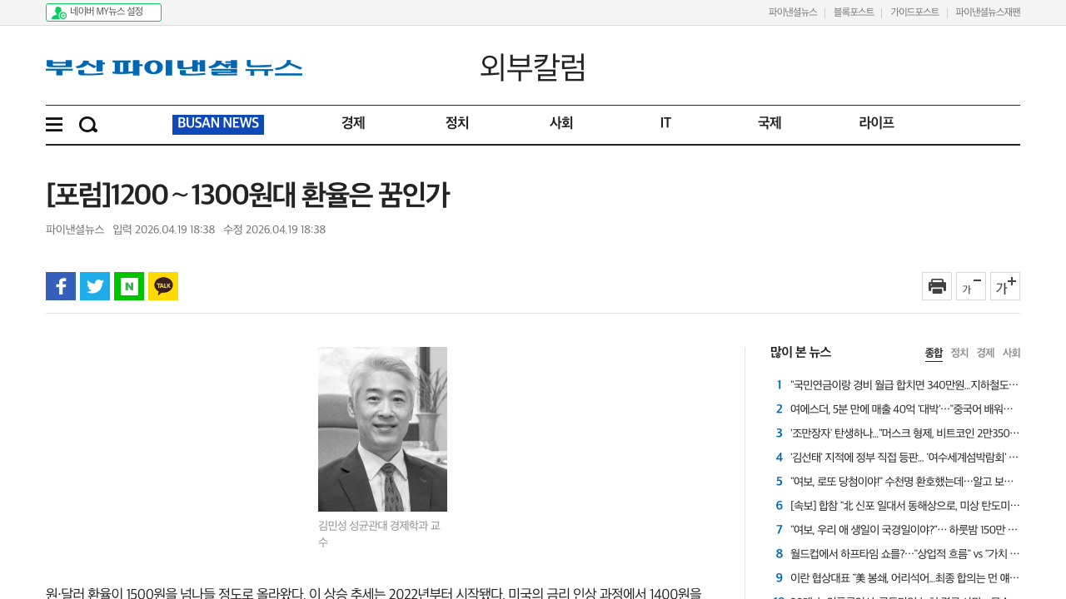Open 파이낸셜뉴스재팬 link in top bar
Image resolution: width=1066 pixels, height=599 pixels.
point(988,12)
